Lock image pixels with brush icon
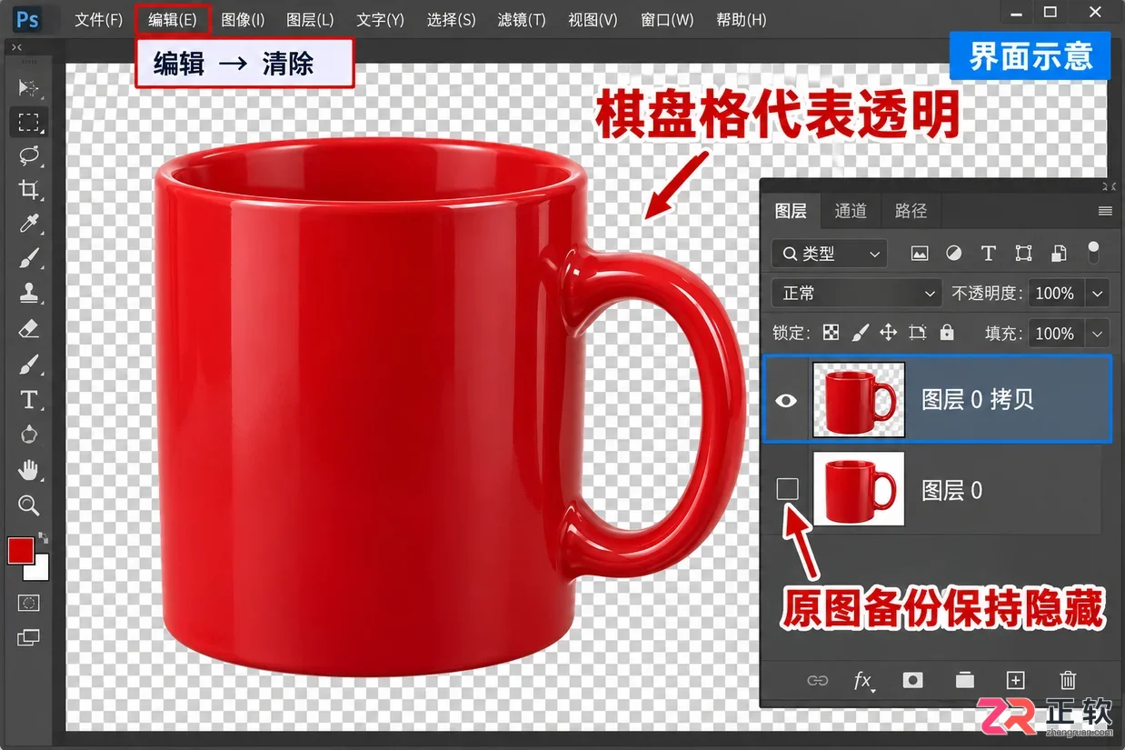The height and width of the screenshot is (750, 1125). coord(860,333)
